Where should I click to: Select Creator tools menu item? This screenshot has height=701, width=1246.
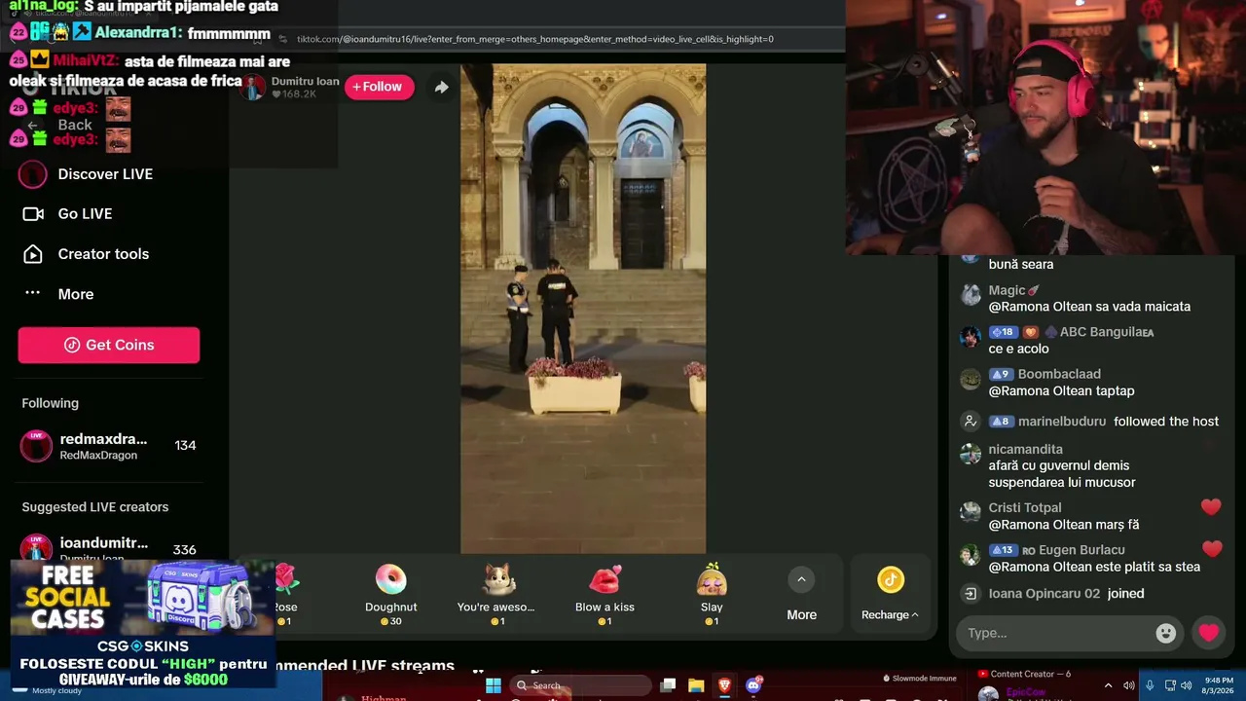[x=103, y=254]
